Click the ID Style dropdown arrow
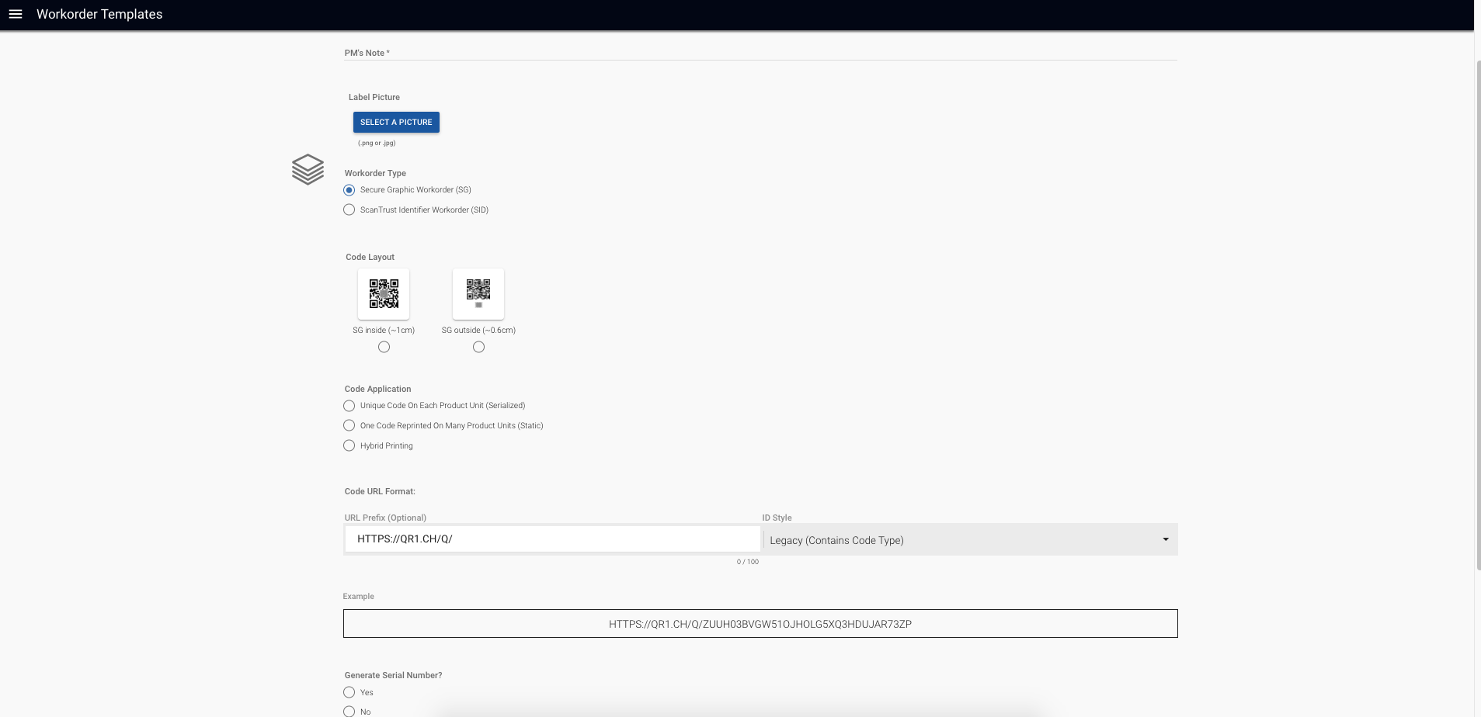1481x717 pixels. 1166,540
